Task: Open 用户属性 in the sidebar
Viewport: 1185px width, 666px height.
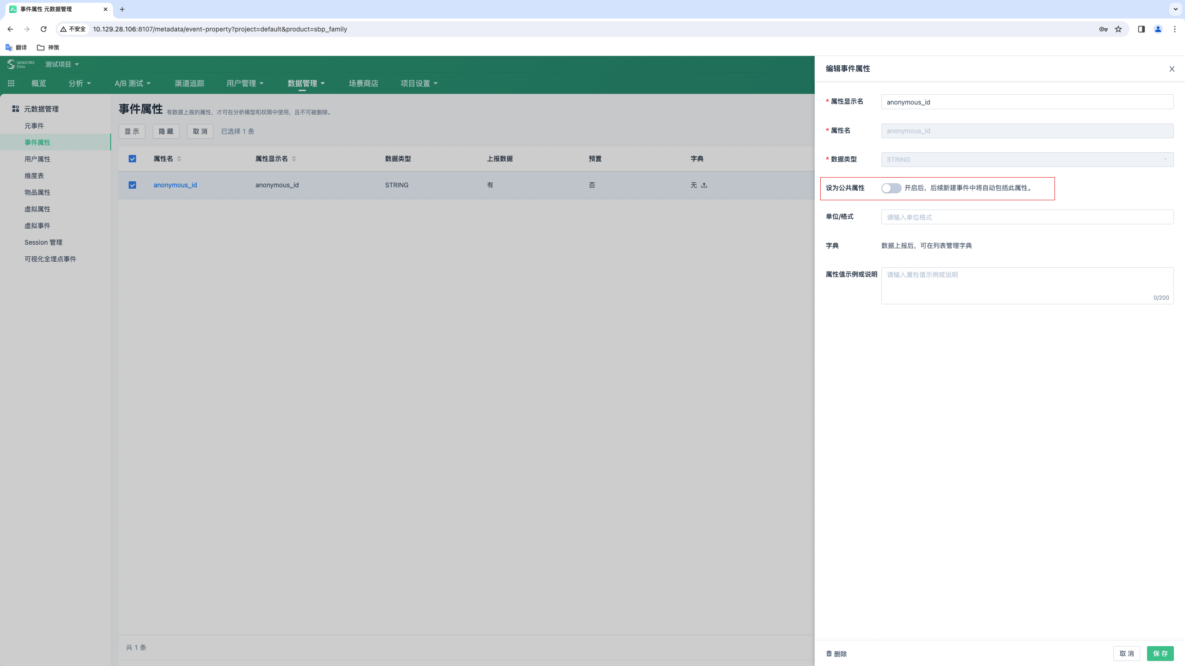Action: click(37, 159)
